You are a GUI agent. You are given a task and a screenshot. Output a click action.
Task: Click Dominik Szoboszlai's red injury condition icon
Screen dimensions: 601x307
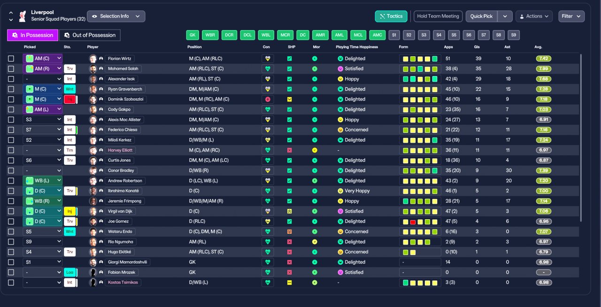[x=268, y=100]
